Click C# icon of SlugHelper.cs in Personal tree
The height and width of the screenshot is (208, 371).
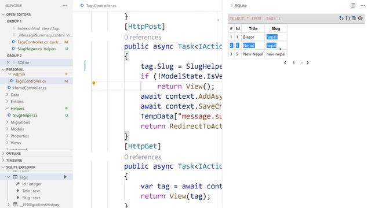point(9,116)
